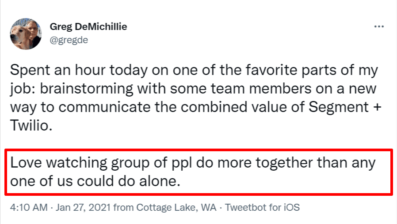This screenshot has width=397, height=224.
Task: Visit the @gregde handle link
Action: (x=69, y=40)
